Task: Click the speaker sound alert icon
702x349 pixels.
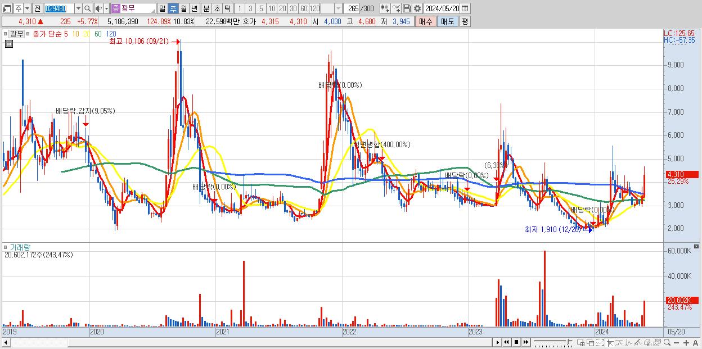Action: pyautogui.click(x=98, y=8)
